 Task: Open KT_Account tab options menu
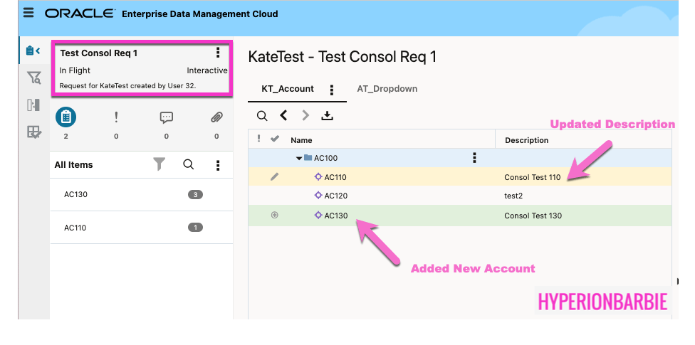(332, 90)
